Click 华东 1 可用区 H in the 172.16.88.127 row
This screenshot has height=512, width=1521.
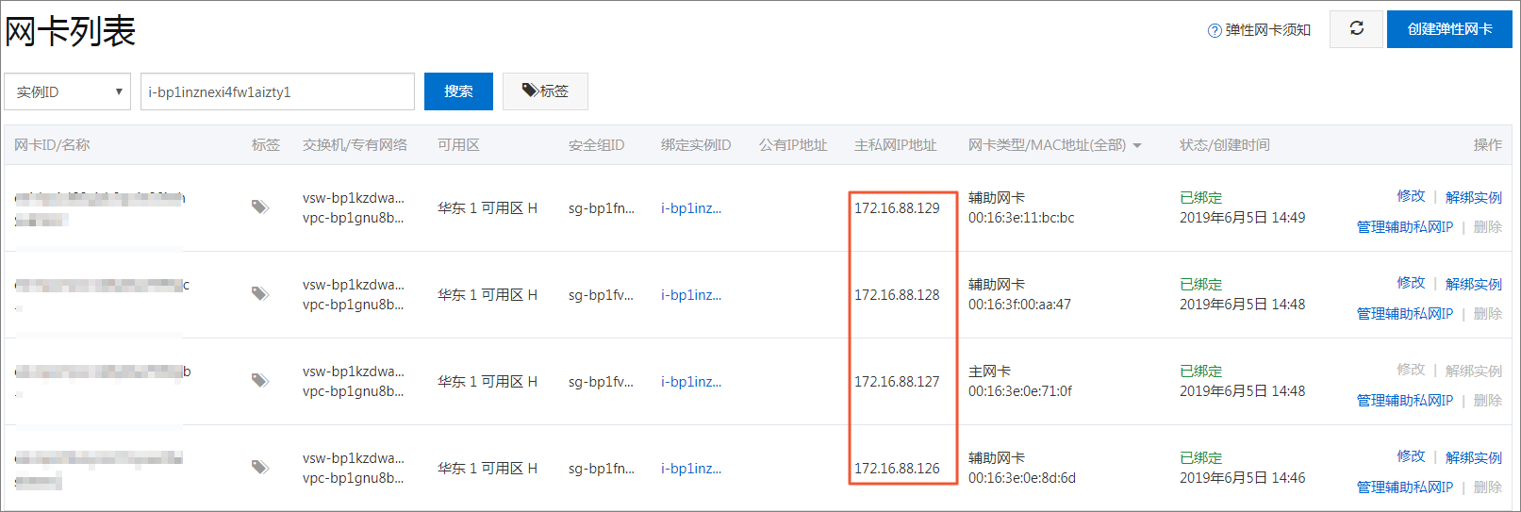tap(488, 382)
